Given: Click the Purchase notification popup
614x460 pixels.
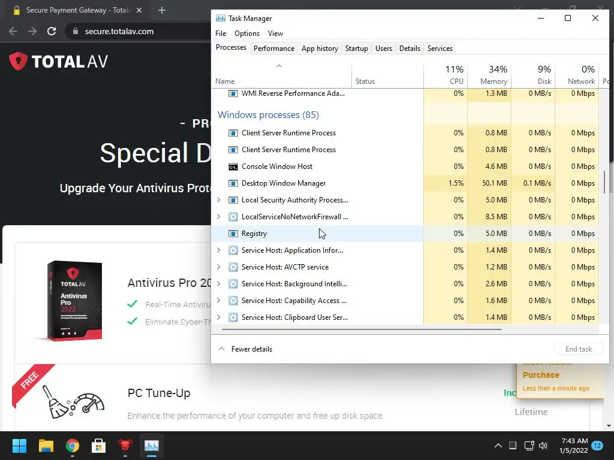Looking at the screenshot, I should 560,380.
